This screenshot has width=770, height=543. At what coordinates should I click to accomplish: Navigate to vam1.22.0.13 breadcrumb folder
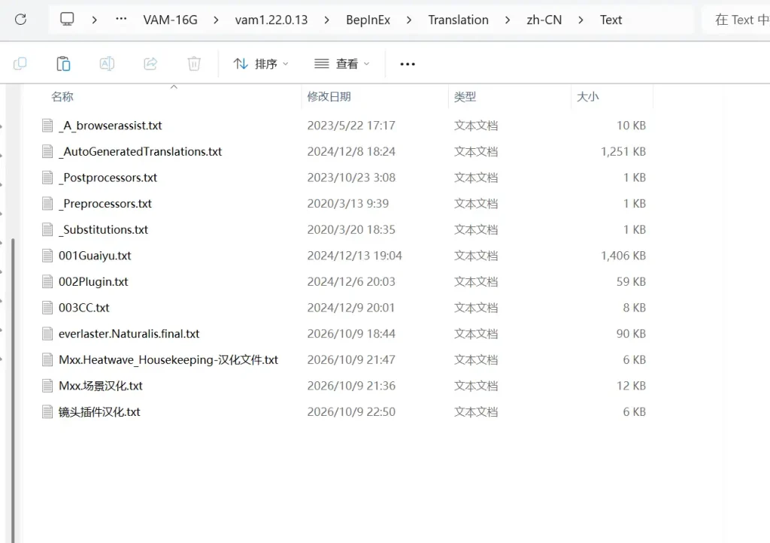(x=271, y=20)
